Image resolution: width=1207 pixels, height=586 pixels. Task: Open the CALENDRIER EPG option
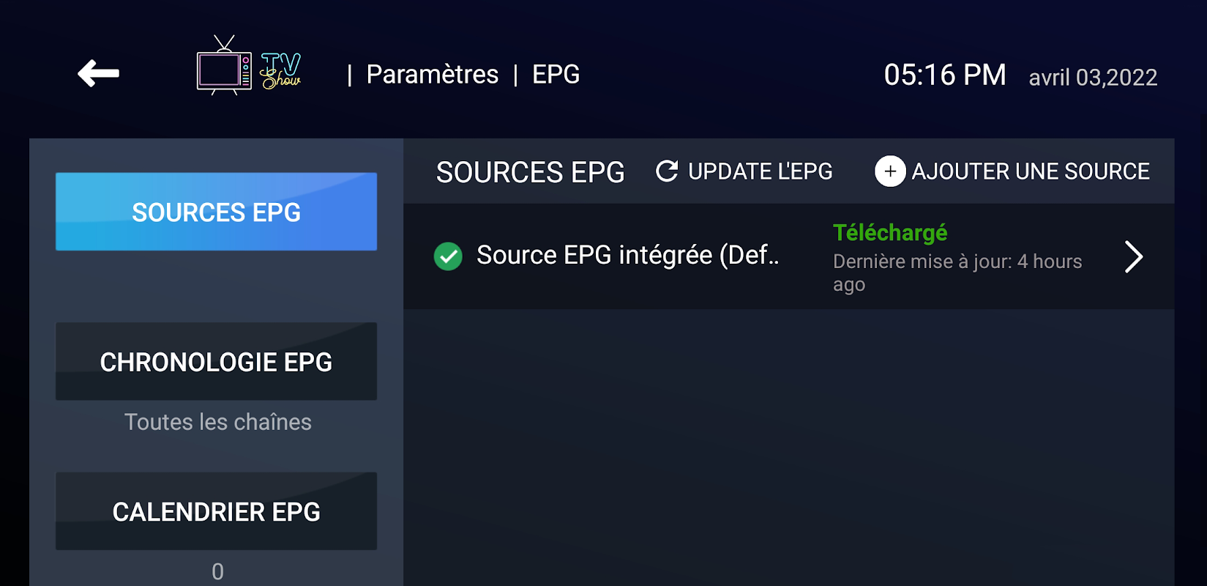click(x=216, y=511)
